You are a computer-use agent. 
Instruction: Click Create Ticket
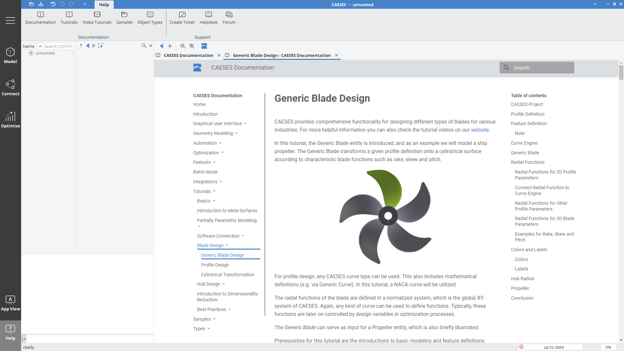point(182,18)
